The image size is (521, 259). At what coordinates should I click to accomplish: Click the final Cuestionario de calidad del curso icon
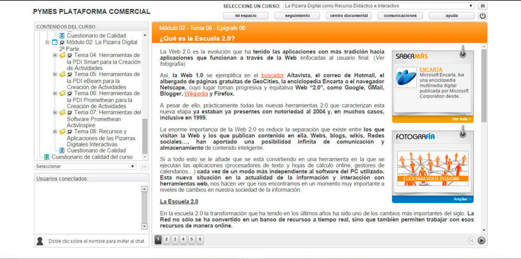[46, 157]
